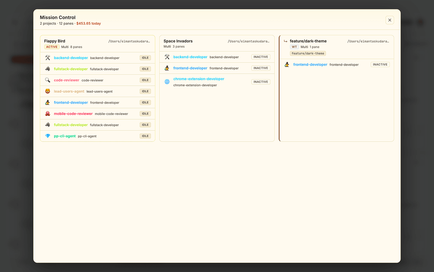Click the wizard icon of Flappy Bird's frontend-developer

point(48,102)
